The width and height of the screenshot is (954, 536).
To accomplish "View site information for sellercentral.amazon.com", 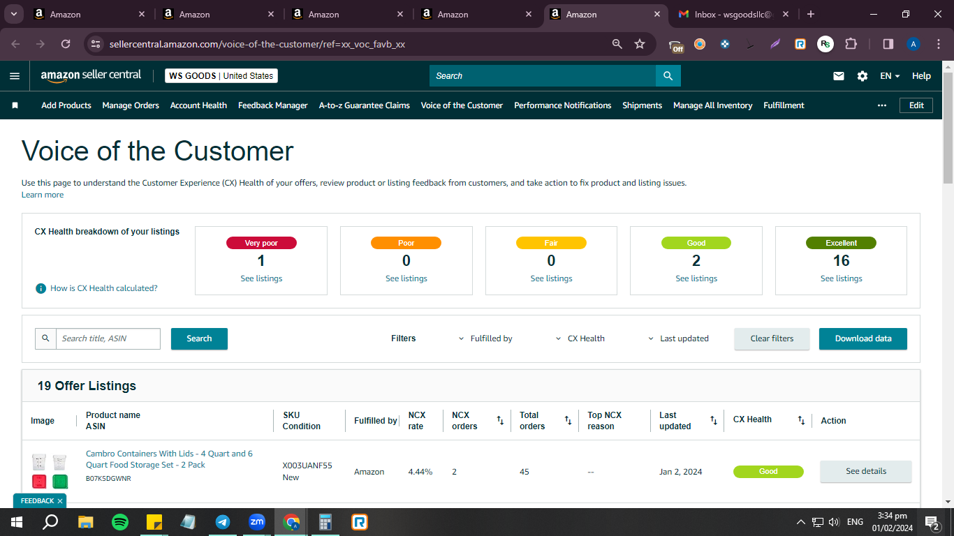I will tap(96, 44).
